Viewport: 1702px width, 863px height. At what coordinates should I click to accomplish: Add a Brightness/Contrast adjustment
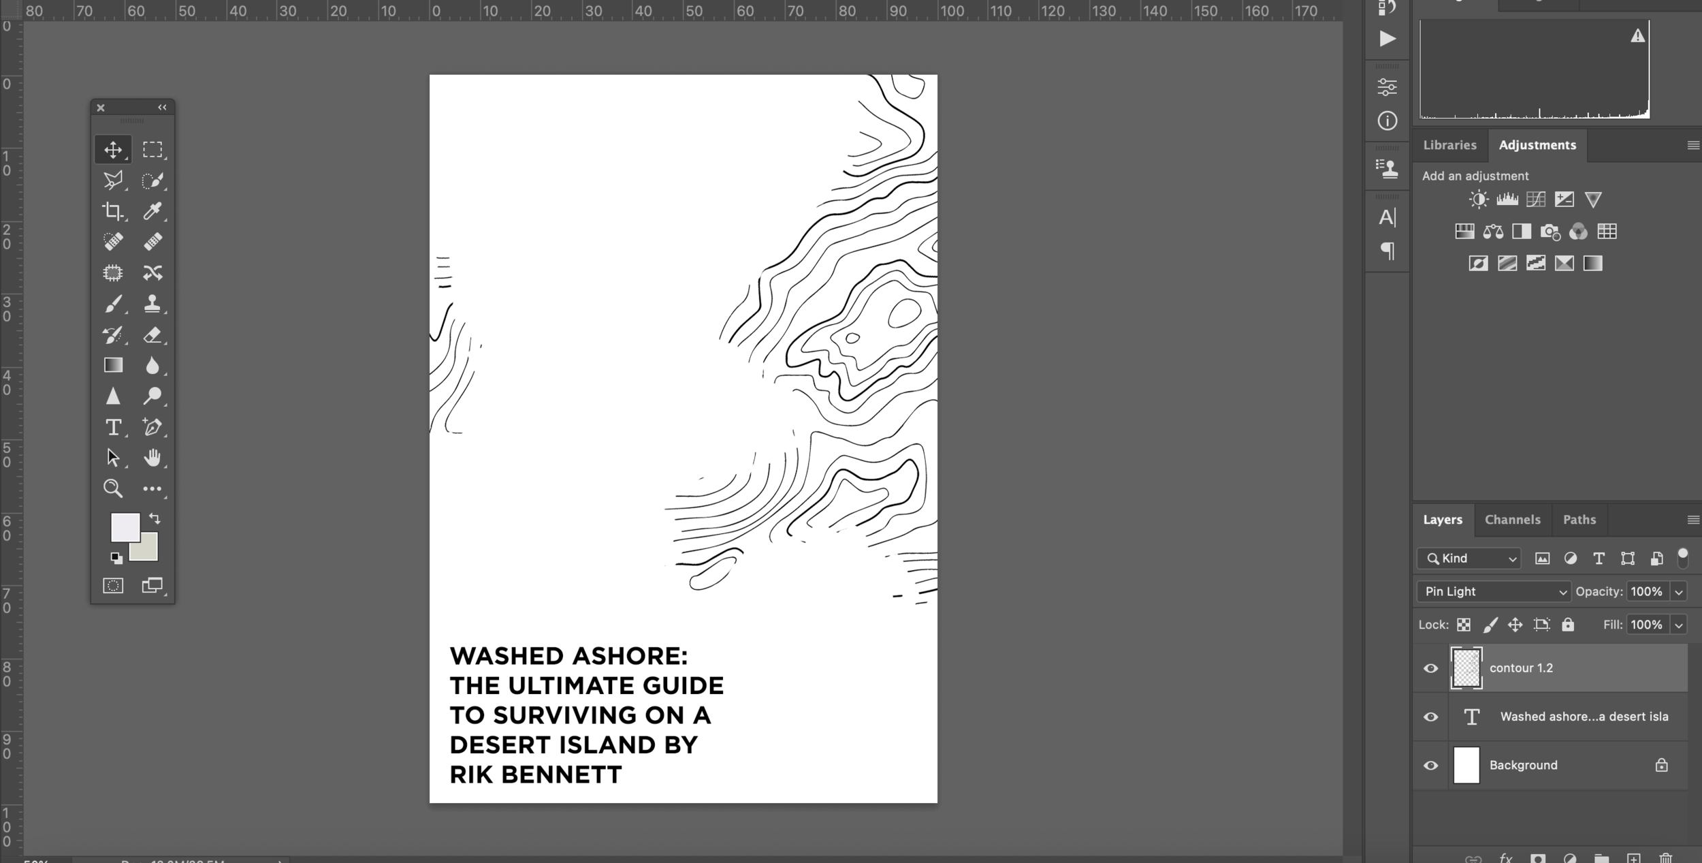click(x=1478, y=200)
